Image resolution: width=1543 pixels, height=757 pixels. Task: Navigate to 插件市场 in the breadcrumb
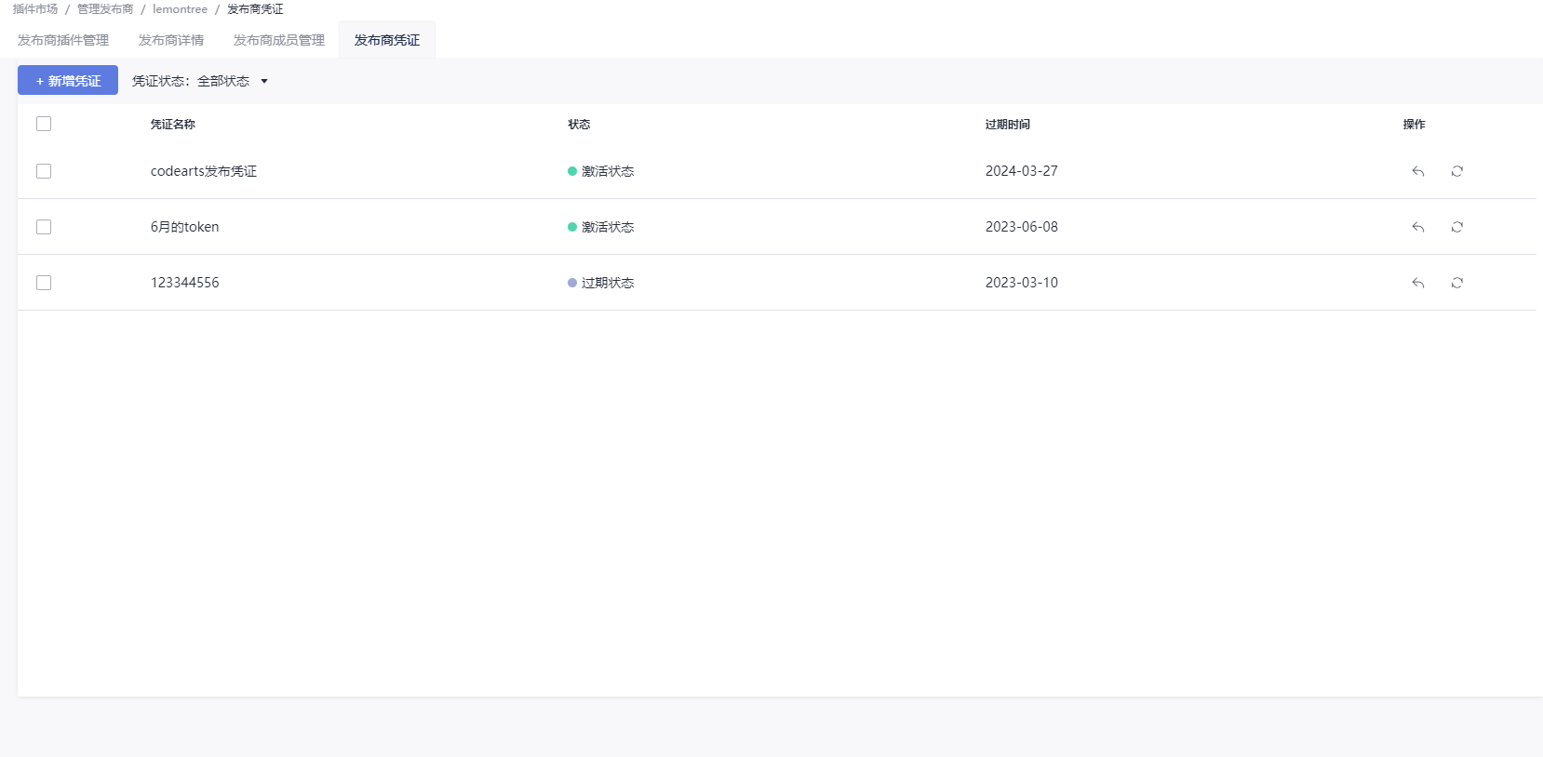pyautogui.click(x=35, y=9)
